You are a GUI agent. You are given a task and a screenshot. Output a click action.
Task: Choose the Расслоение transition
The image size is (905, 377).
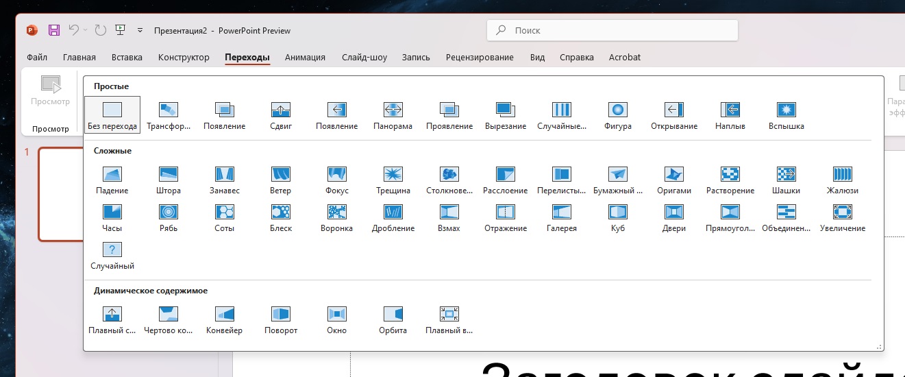pyautogui.click(x=506, y=179)
